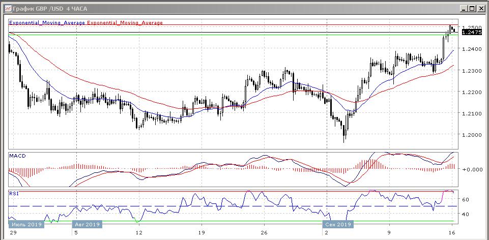Select the Июль 2019 month marker

[x=26, y=224]
